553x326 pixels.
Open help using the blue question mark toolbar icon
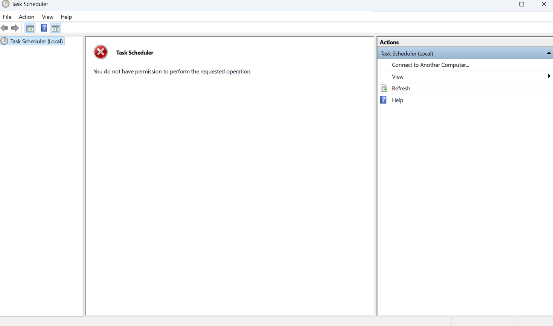click(x=44, y=27)
